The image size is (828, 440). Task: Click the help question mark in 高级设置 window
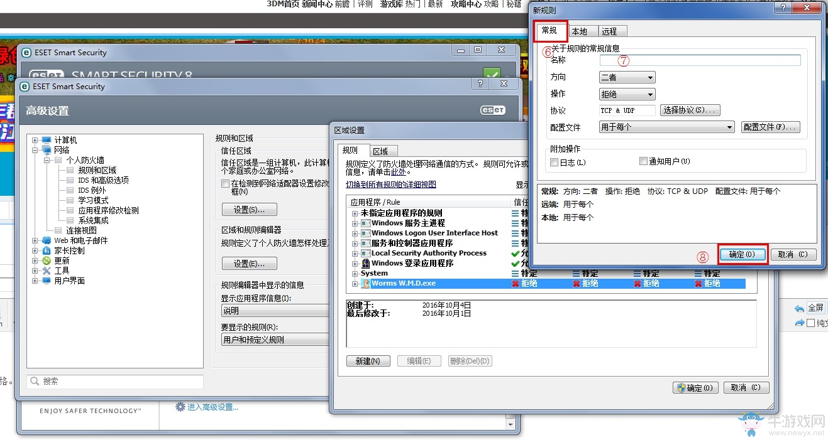(480, 83)
